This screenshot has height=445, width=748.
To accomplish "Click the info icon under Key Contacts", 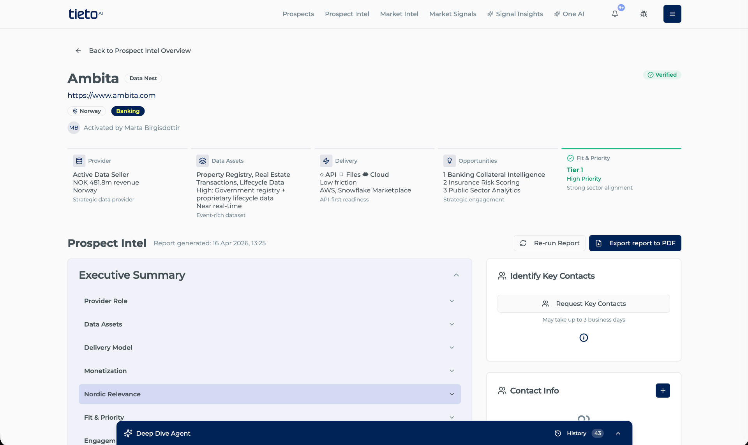I will pyautogui.click(x=584, y=338).
